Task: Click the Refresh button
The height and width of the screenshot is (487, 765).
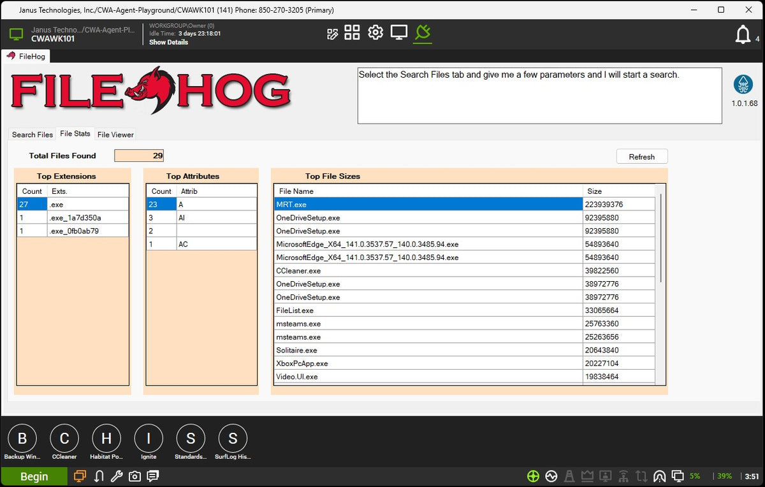Action: click(x=642, y=157)
